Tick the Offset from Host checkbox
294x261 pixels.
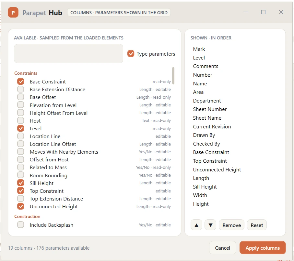pyautogui.click(x=21, y=159)
